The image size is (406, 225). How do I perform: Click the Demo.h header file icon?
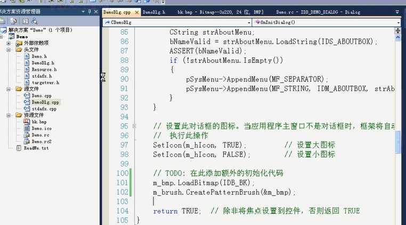click(x=27, y=56)
